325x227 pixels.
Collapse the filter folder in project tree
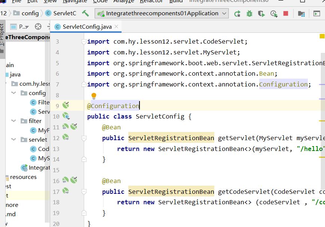point(13,121)
